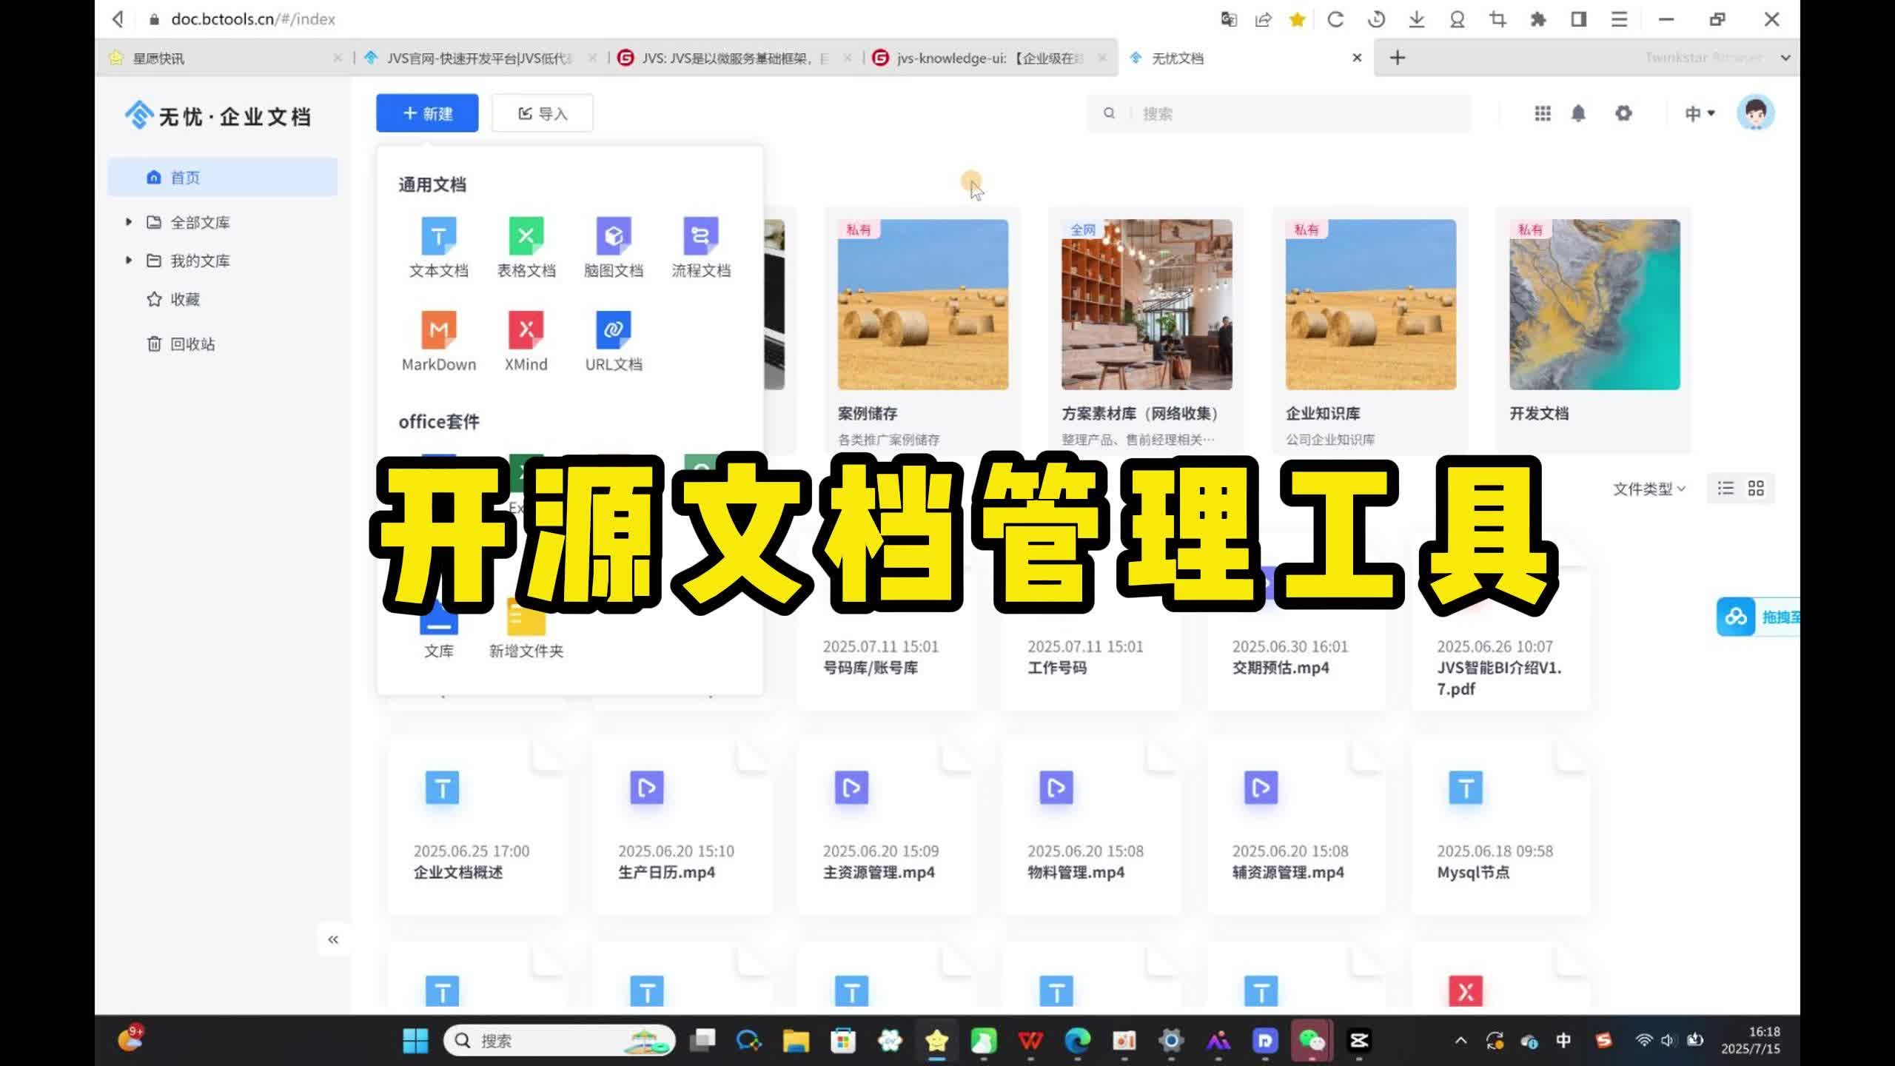This screenshot has width=1895, height=1066.
Task: Create a MarkDown document
Action: coord(438,330)
